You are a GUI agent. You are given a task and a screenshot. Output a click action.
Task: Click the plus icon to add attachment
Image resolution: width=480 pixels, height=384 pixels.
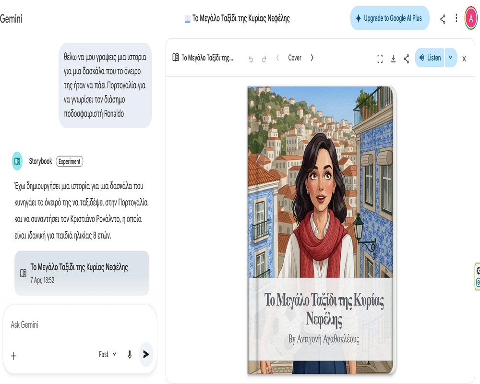pos(13,355)
